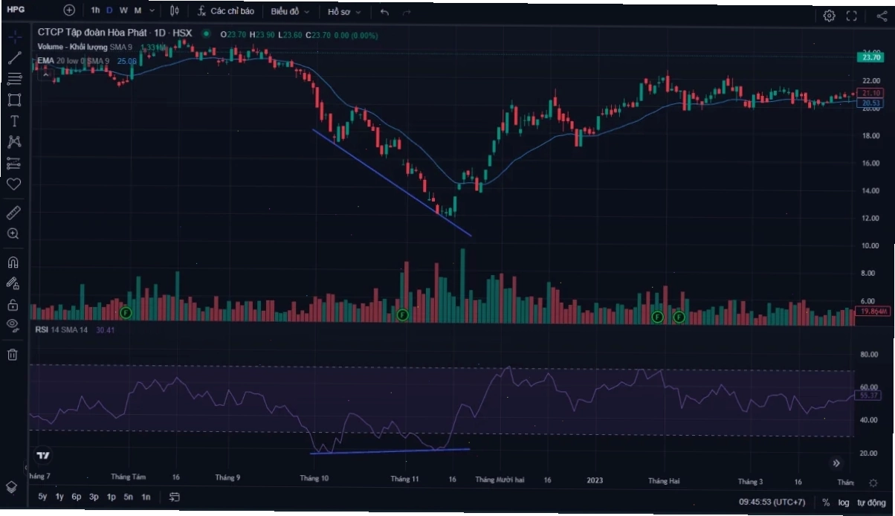Open the Fibonacci retracement tools
This screenshot has height=516, width=895.
point(14,79)
